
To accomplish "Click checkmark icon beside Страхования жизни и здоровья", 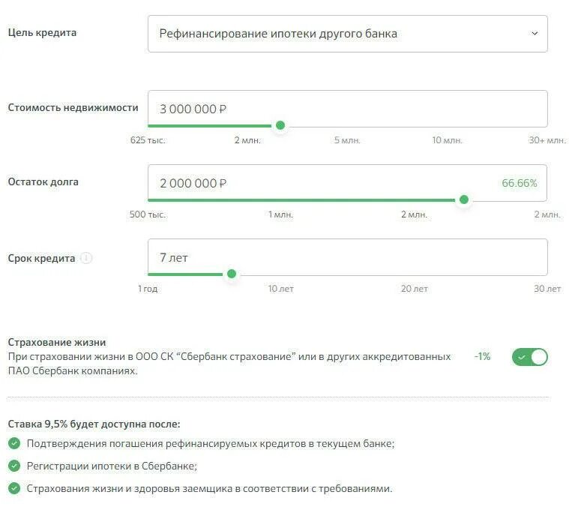I will point(13,488).
